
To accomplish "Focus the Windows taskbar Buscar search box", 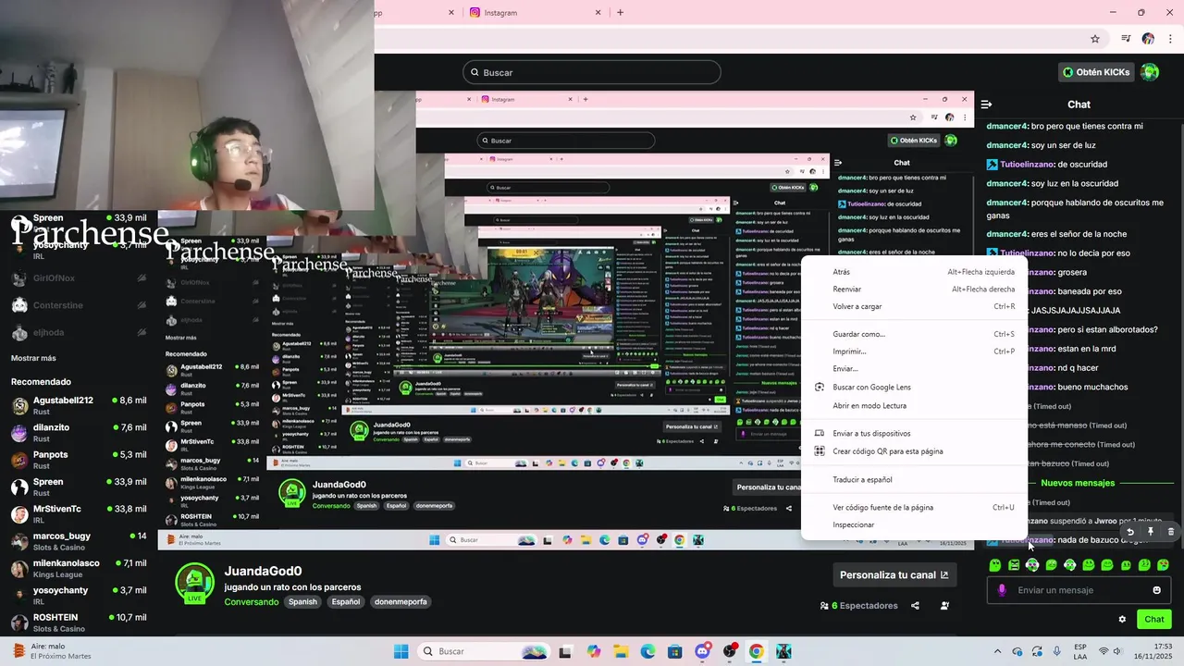I will pos(484,651).
